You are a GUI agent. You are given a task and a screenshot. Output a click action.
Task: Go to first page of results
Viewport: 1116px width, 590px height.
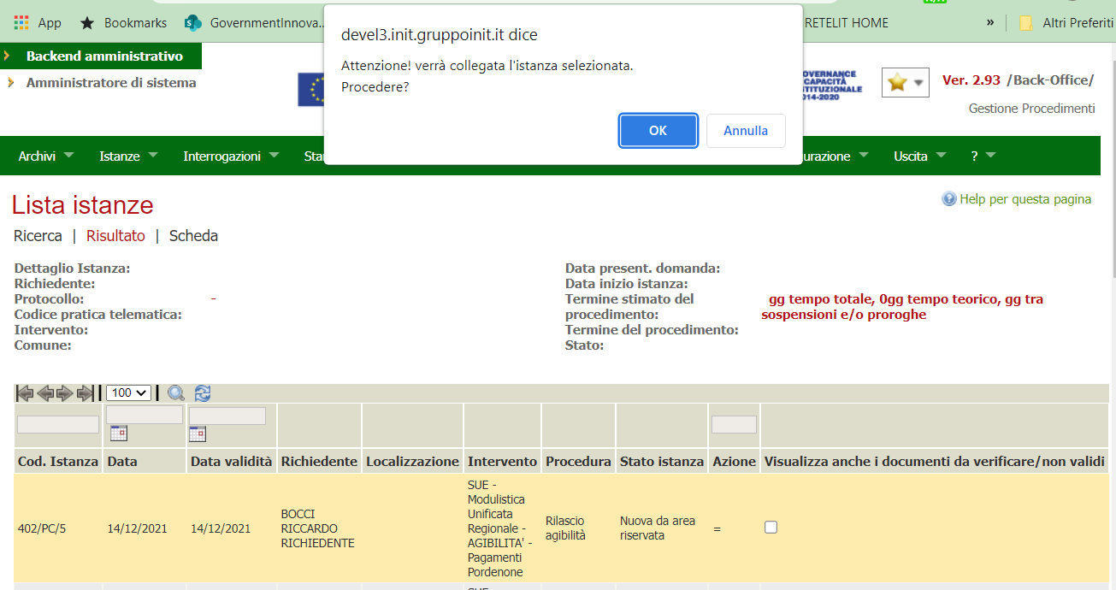25,393
